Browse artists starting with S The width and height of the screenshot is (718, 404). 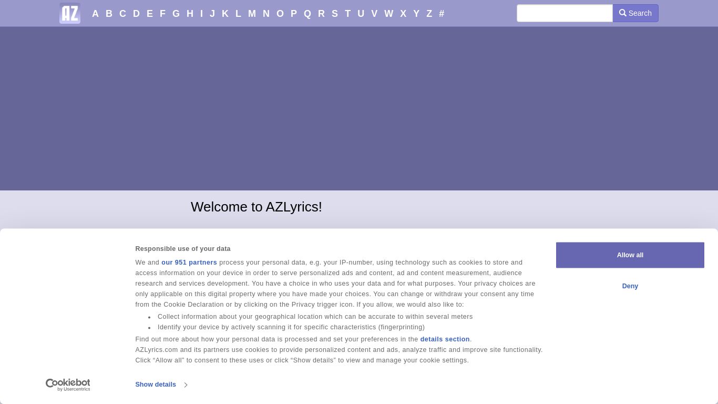(335, 14)
